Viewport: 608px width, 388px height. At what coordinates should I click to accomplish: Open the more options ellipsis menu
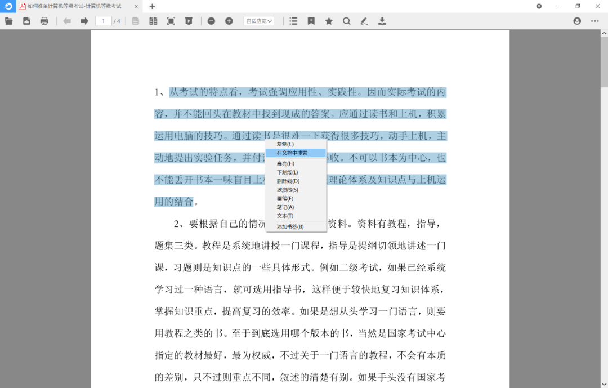pyautogui.click(x=594, y=21)
